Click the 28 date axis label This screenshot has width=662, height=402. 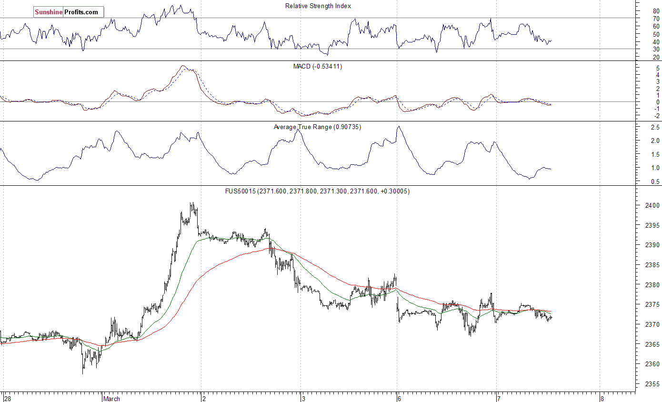pyautogui.click(x=7, y=398)
